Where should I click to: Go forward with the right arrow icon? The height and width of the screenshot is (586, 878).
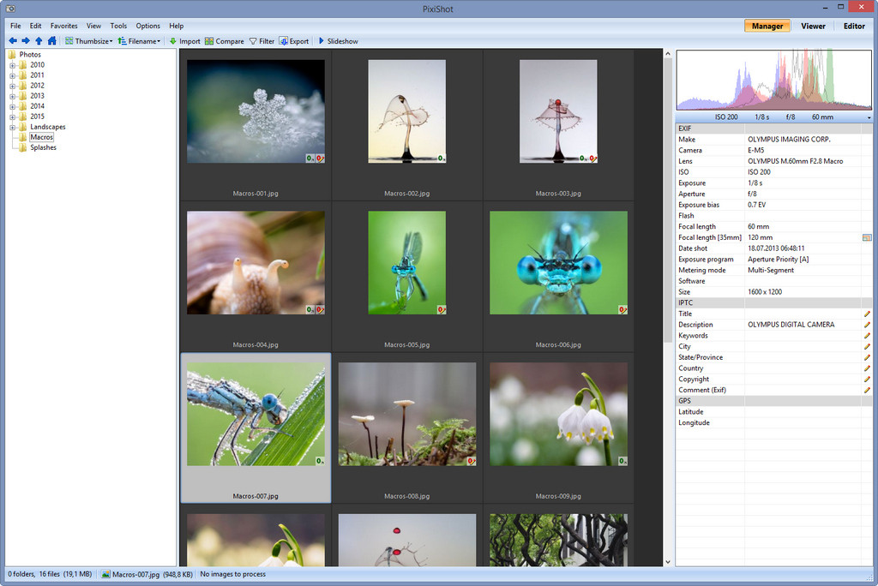[x=26, y=41]
